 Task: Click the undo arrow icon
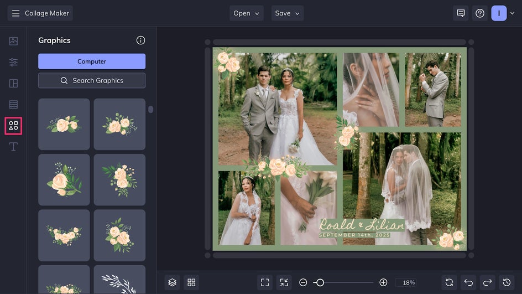pos(468,283)
